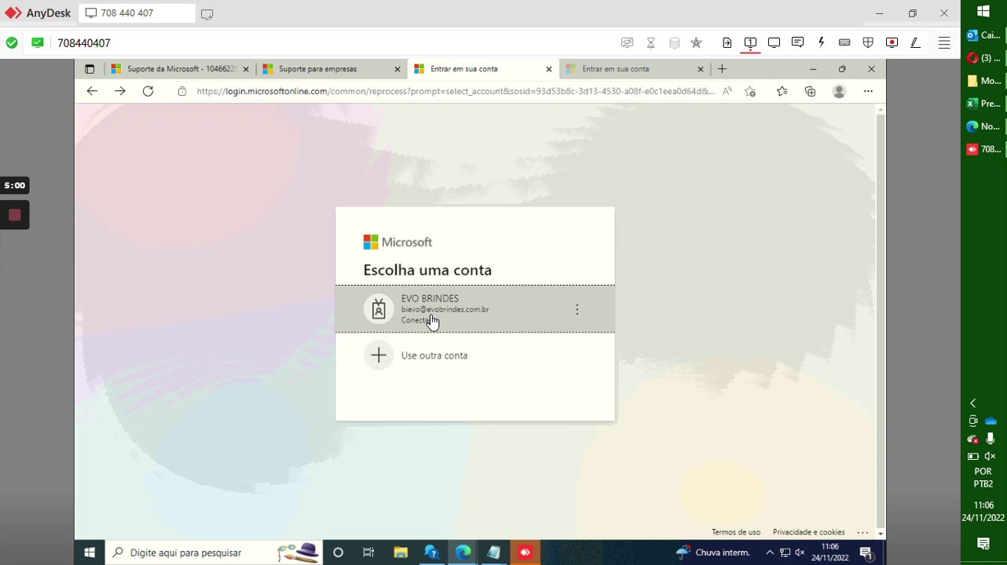This screenshot has width=1007, height=565.
Task: Open Task View on remote taskbar
Action: point(368,552)
